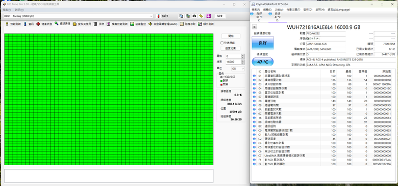Click the 速度地圖 speed map button

click(231, 48)
